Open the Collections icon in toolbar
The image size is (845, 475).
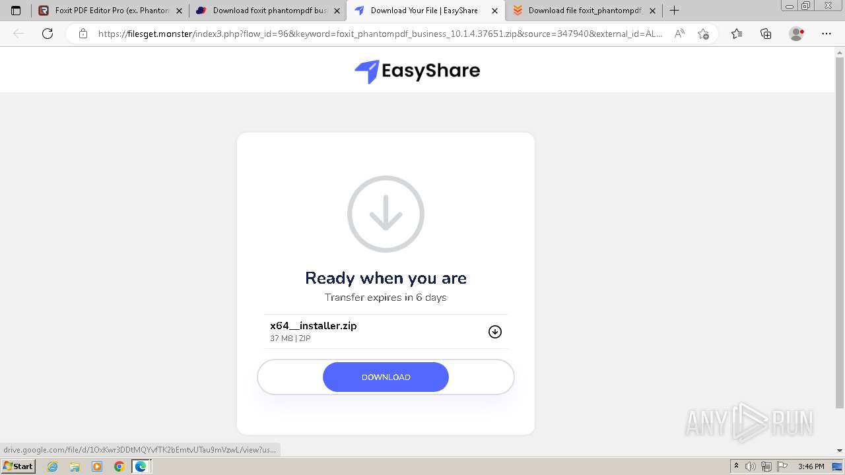[x=766, y=34]
